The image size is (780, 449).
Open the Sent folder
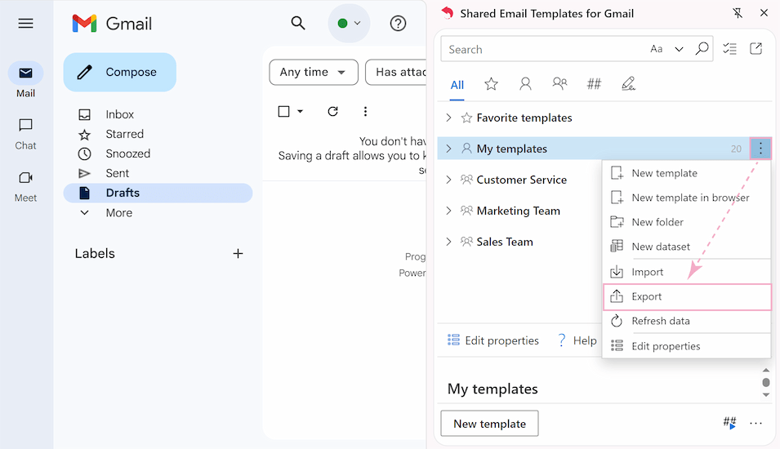pos(158,173)
